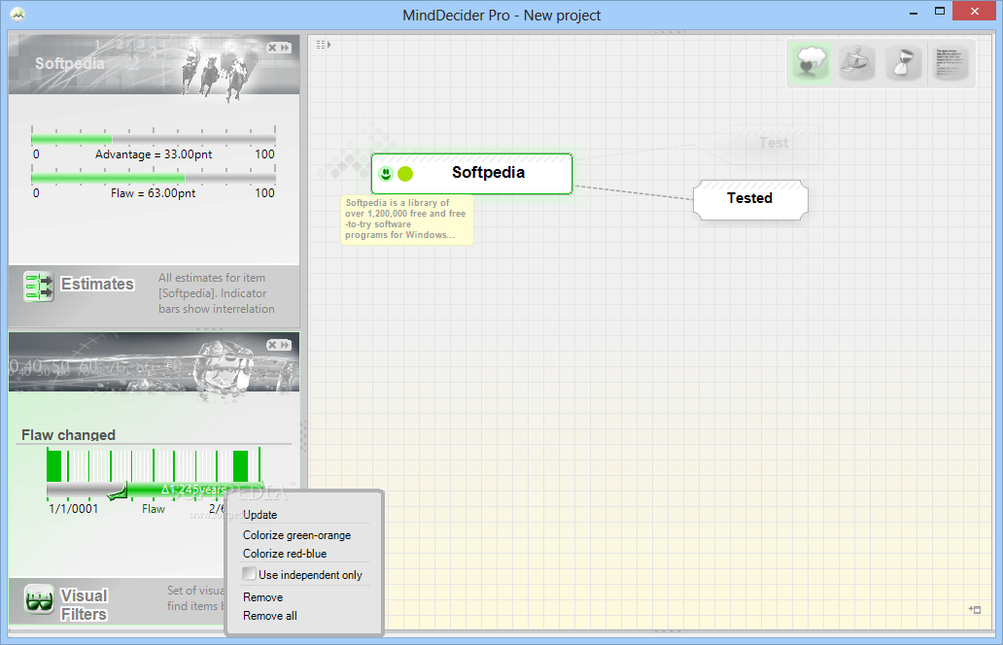Viewport: 1003px width, 645px height.
Task: Click the smiley face icon on Softpedia node
Action: [x=386, y=173]
